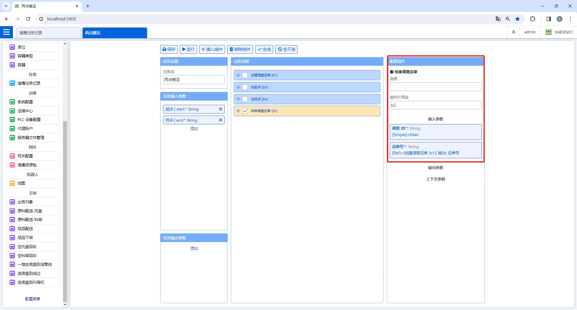This screenshot has height=310, width=577.
Task: Check the 去终点 [b4] checkbox
Action: click(x=245, y=99)
